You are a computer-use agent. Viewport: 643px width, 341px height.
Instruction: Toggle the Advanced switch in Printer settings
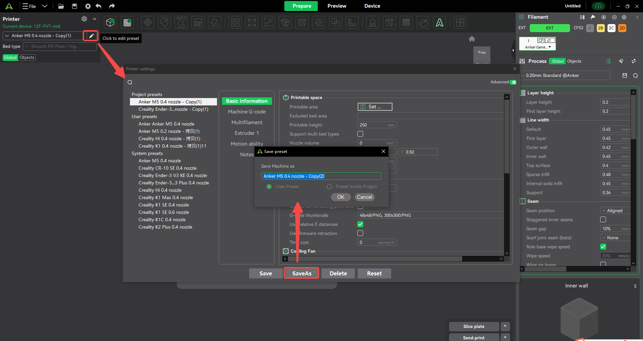(513, 82)
